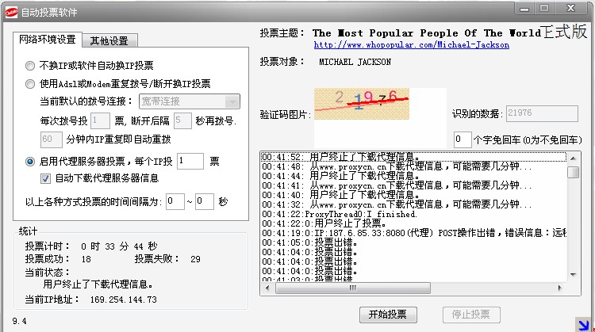The width and height of the screenshot is (595, 332).
Task: Click the app logo icon in title bar
Action: (x=11, y=13)
